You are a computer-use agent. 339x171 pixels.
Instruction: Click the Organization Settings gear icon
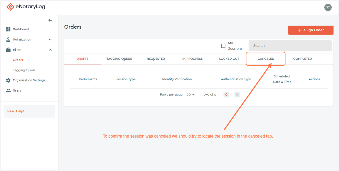click(8, 80)
